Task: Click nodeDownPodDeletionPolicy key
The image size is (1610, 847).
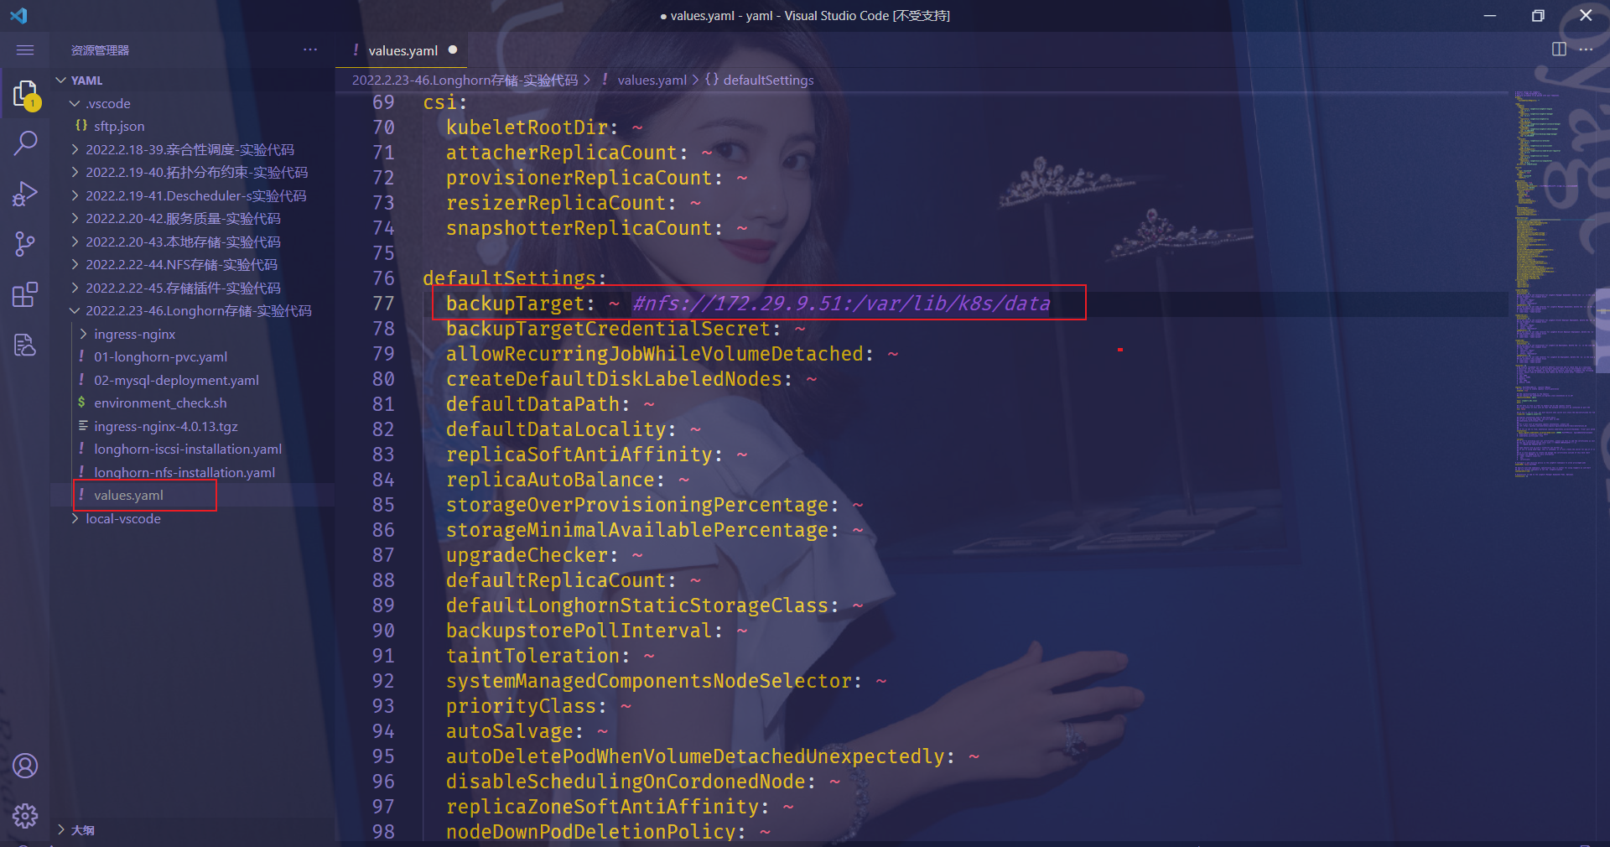Action: 591,832
